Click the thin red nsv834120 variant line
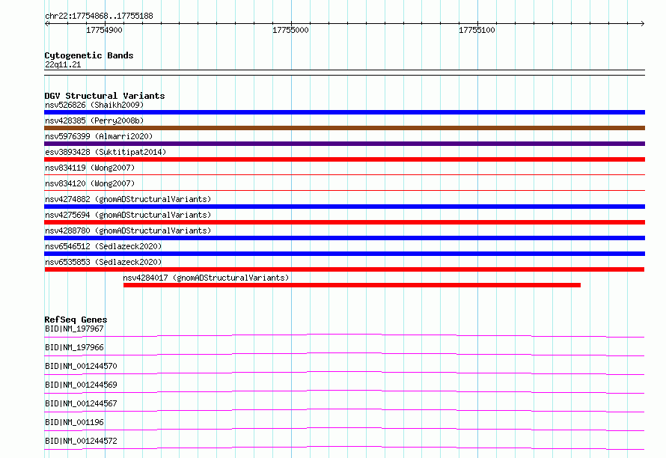 [x=344, y=190]
